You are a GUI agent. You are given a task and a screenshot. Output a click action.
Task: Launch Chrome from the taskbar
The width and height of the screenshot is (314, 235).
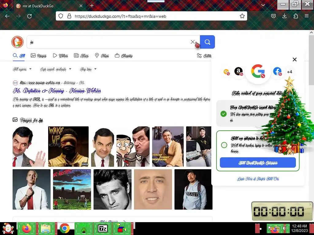click(64, 229)
